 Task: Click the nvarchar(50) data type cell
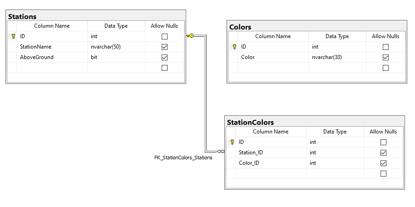pyautogui.click(x=116, y=47)
